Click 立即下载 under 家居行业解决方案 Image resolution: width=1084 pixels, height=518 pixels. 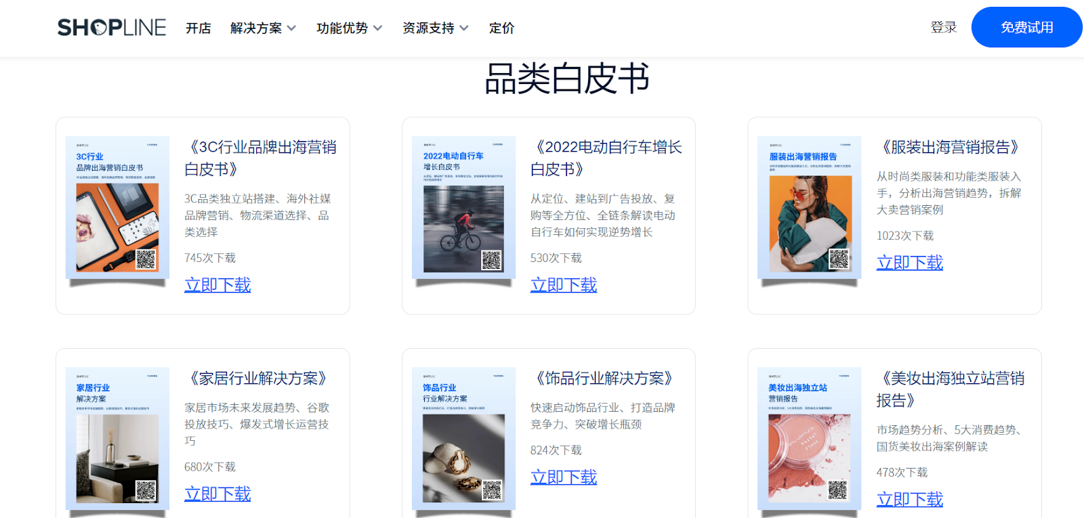click(217, 494)
